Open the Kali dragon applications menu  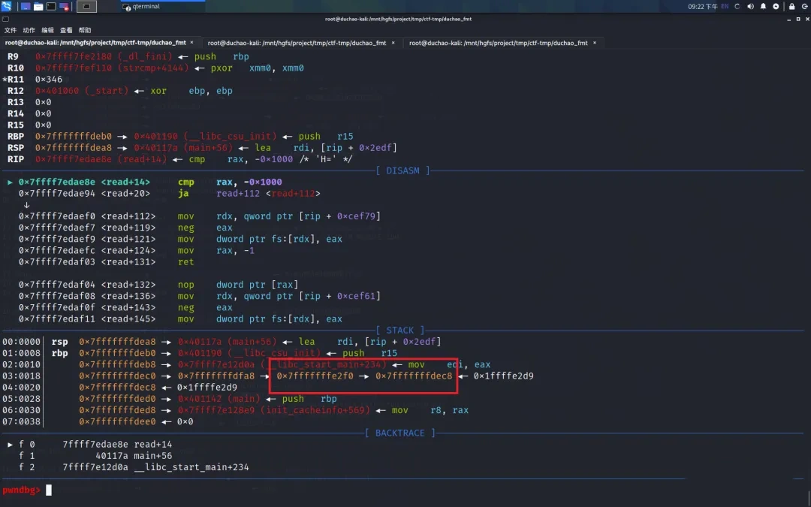pos(6,6)
